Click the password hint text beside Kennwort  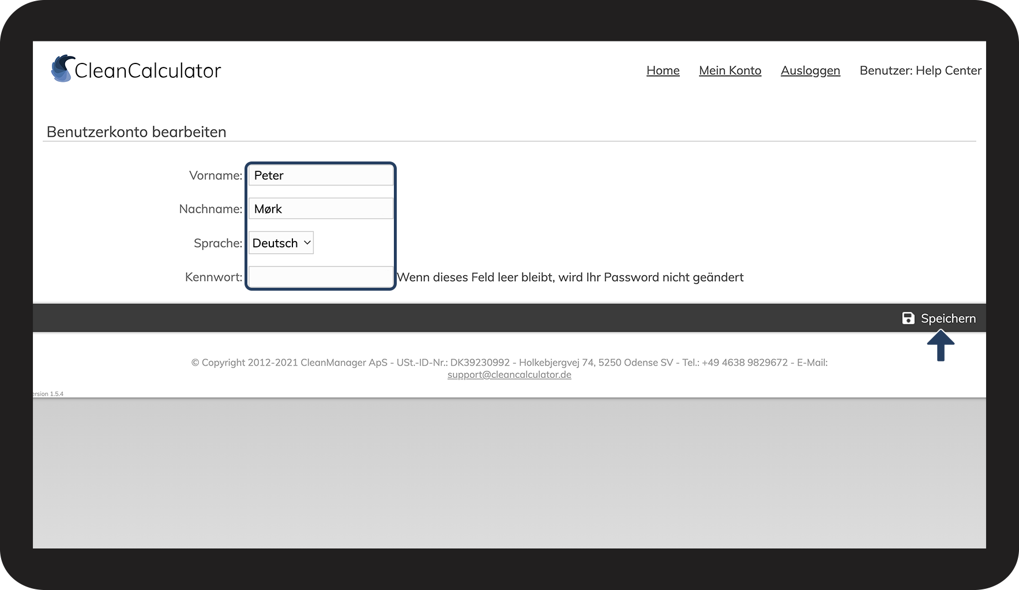tap(570, 277)
